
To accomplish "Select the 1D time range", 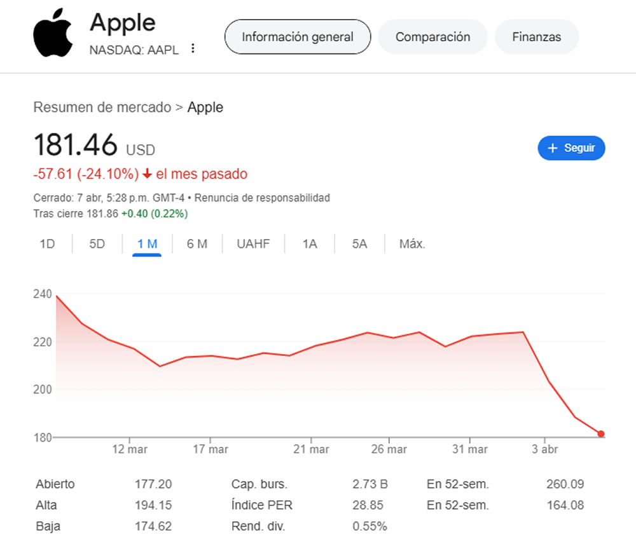I will coord(47,244).
